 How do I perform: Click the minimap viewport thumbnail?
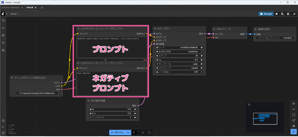[x=265, y=118]
